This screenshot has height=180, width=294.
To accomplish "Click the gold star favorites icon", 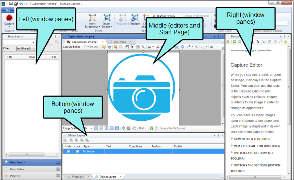I will 285,42.
